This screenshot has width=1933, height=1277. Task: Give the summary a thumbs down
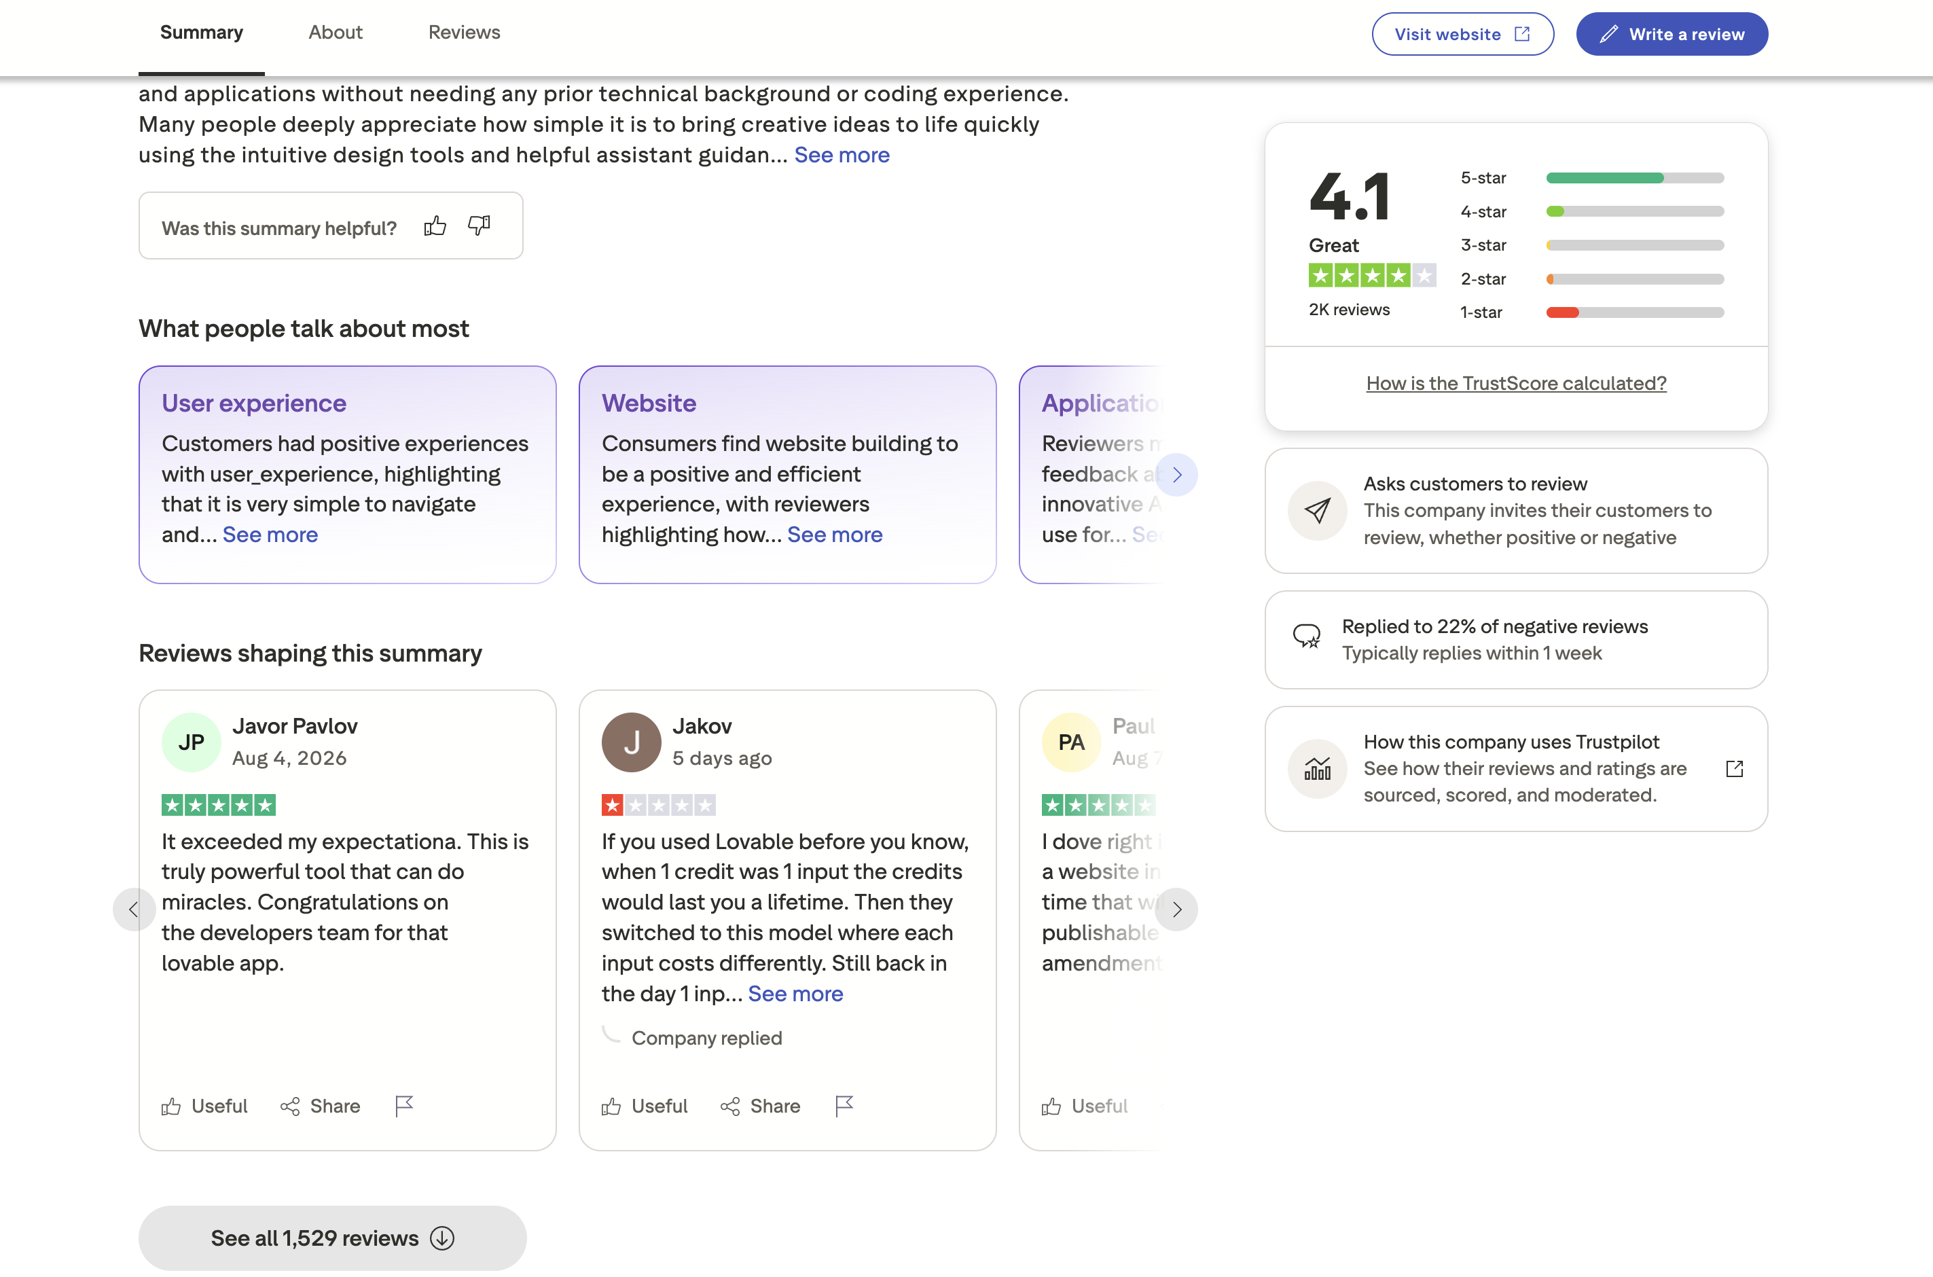point(479,226)
